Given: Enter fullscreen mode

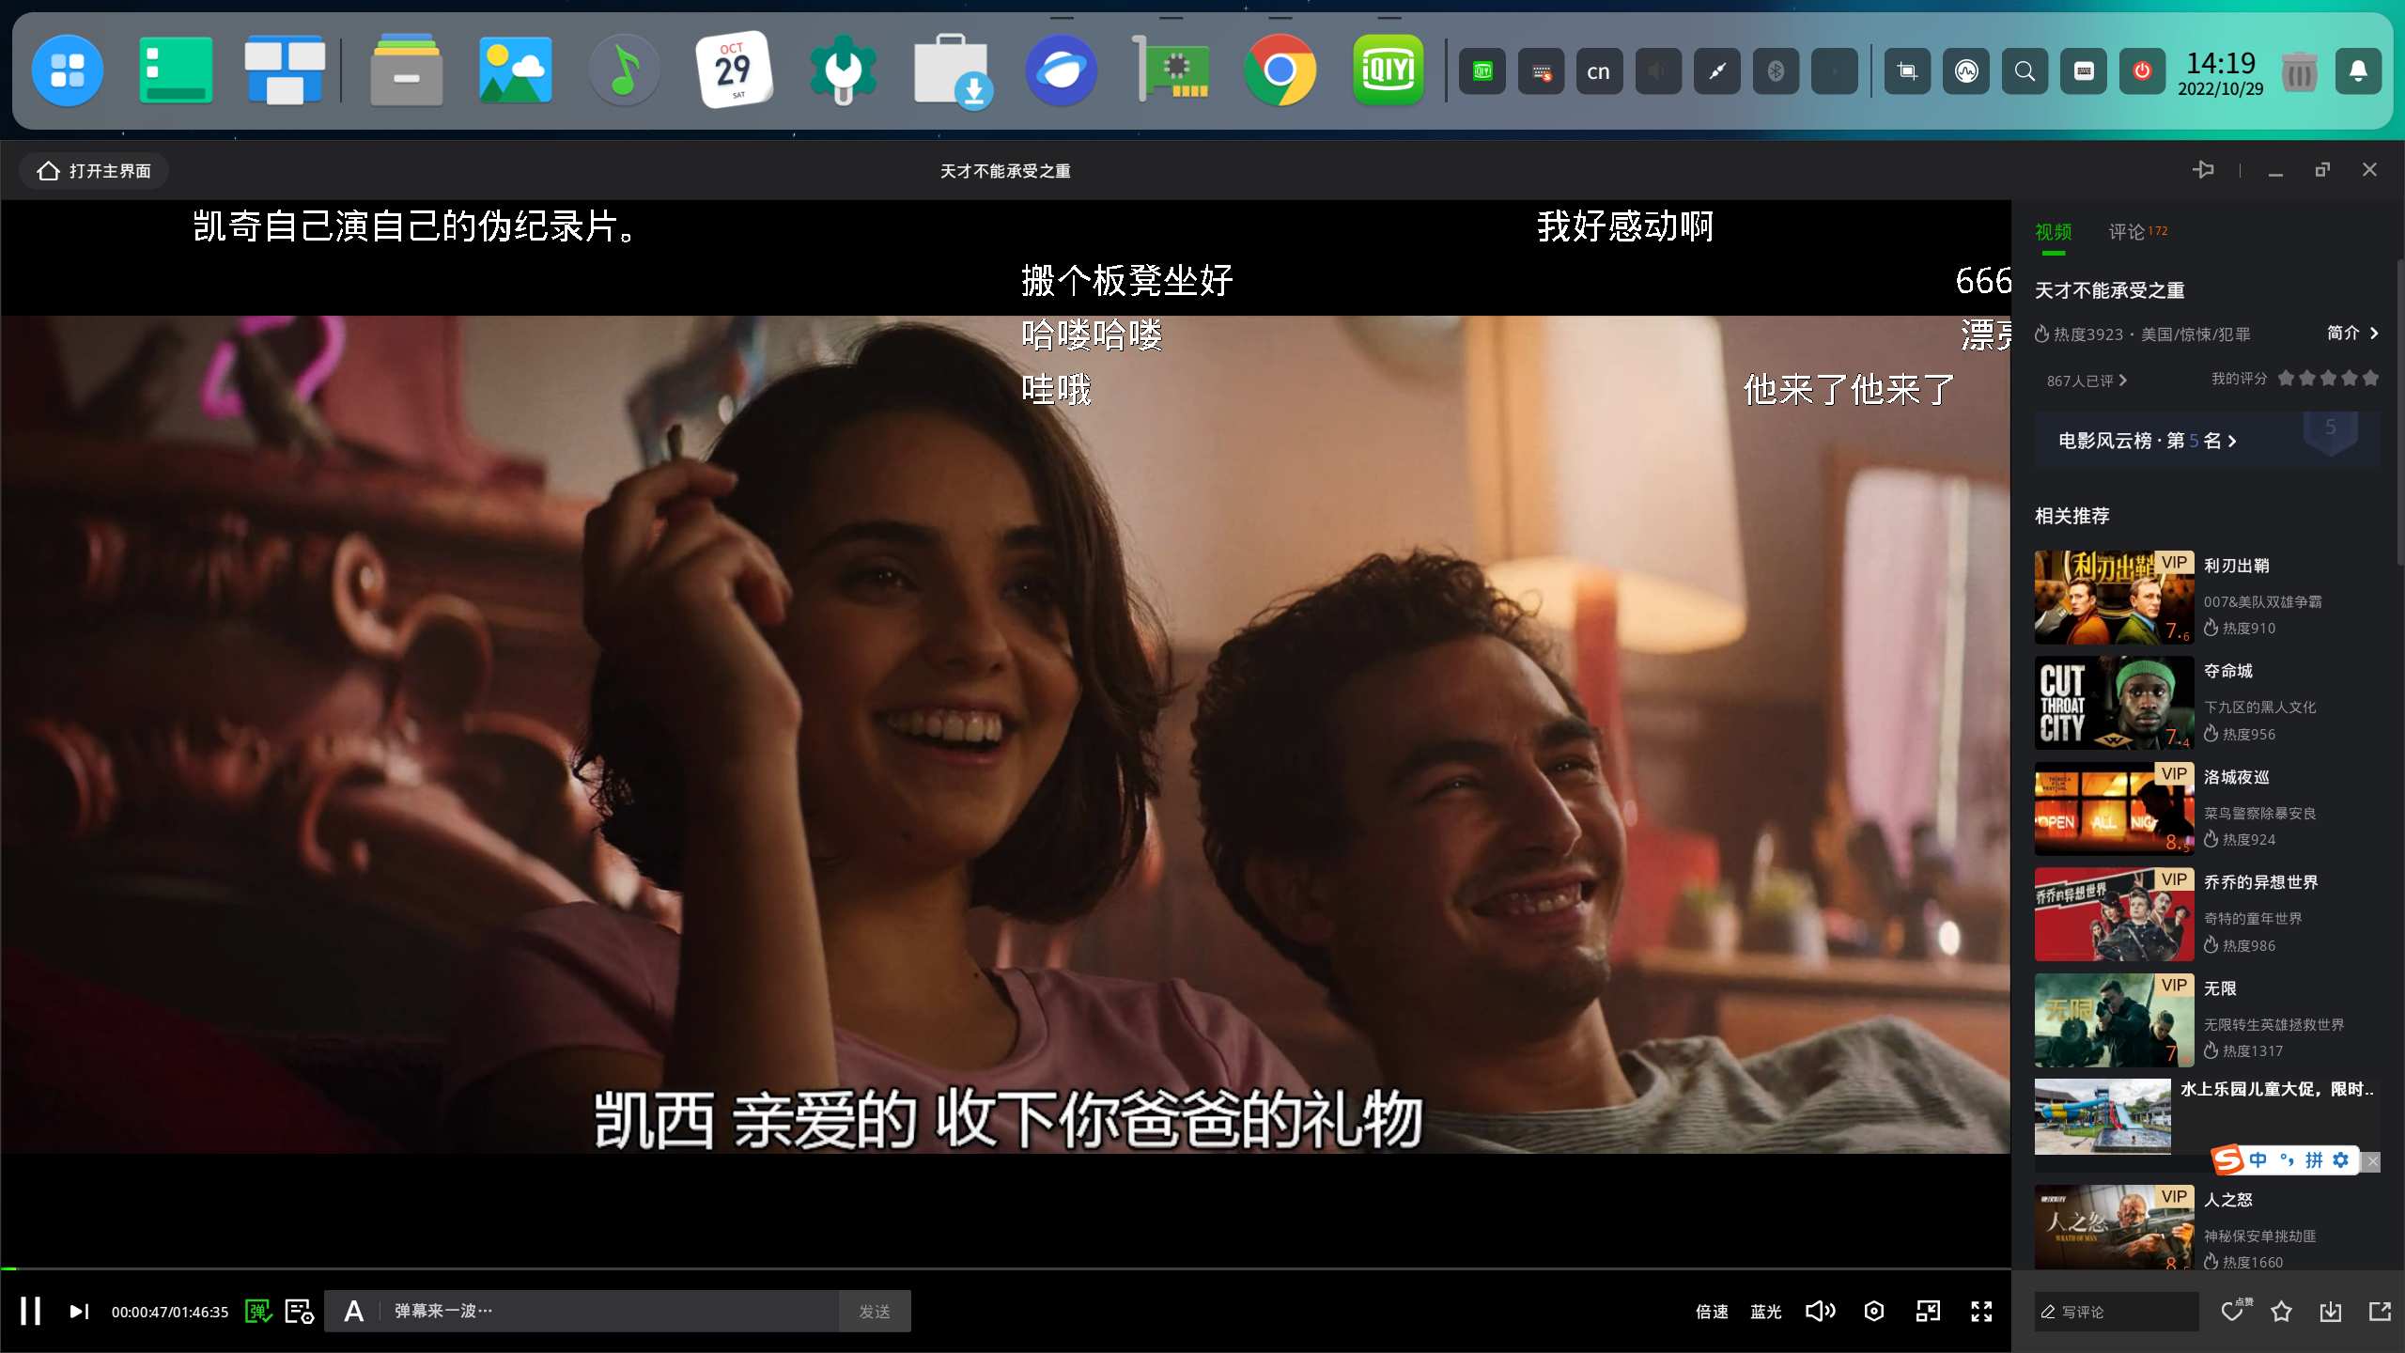Looking at the screenshot, I should coord(1981,1311).
